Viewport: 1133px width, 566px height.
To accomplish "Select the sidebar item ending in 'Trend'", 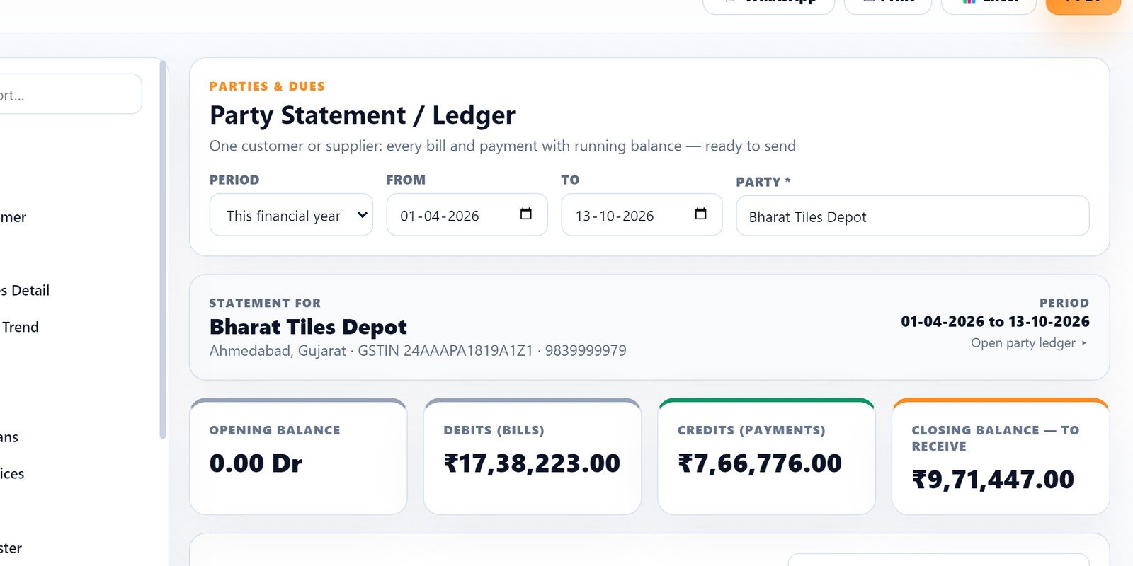I will point(19,327).
